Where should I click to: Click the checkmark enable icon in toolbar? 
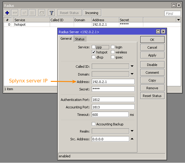25,13
